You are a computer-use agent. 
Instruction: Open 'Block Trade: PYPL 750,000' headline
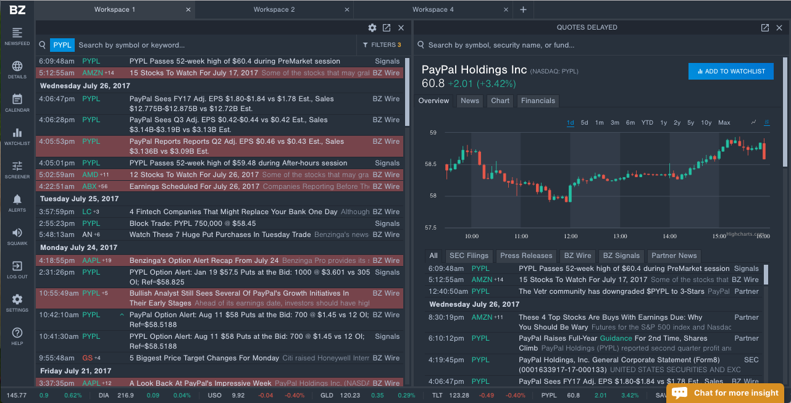point(193,223)
